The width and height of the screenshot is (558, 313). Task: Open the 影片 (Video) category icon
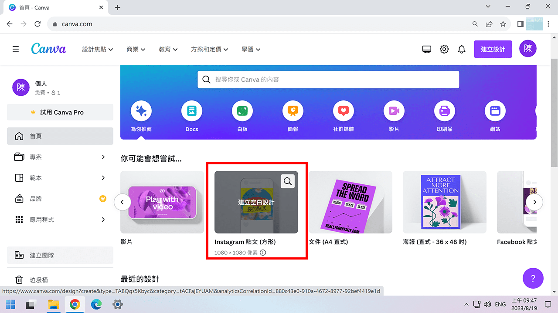click(x=394, y=111)
